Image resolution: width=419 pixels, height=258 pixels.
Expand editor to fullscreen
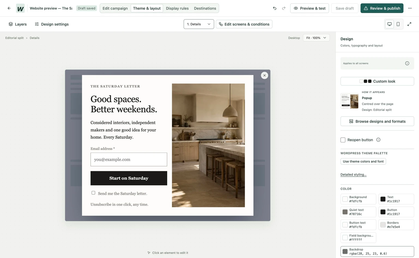409,24
